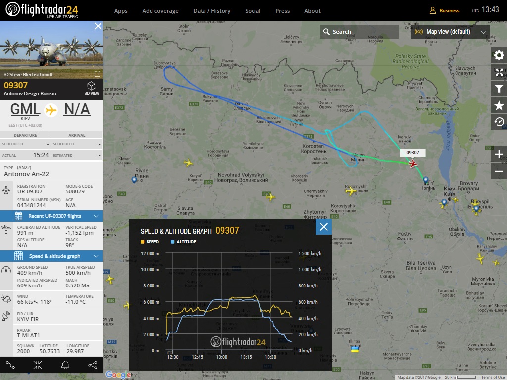Click the Business account button
507x380 pixels.
pos(445,10)
